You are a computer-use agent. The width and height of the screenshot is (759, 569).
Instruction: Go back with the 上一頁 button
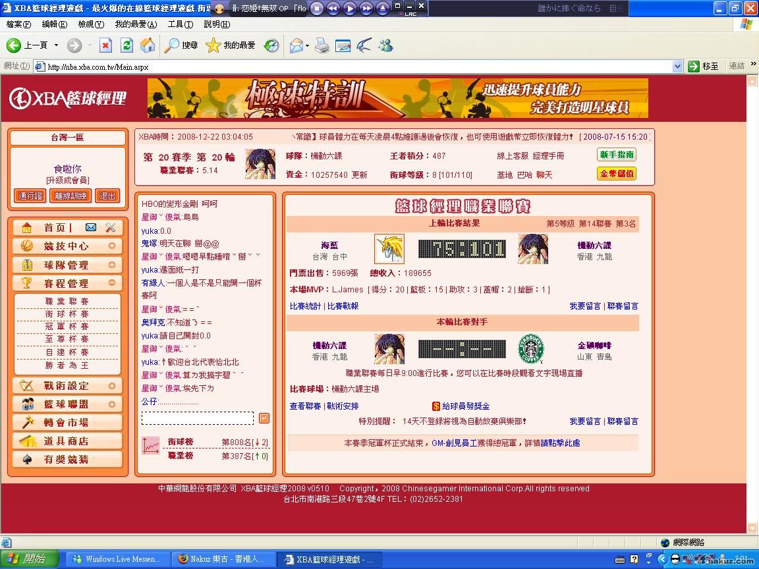(x=27, y=45)
